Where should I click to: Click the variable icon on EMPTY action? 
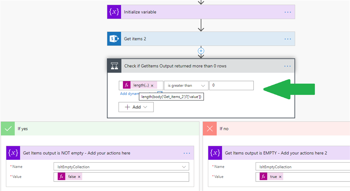(215, 153)
